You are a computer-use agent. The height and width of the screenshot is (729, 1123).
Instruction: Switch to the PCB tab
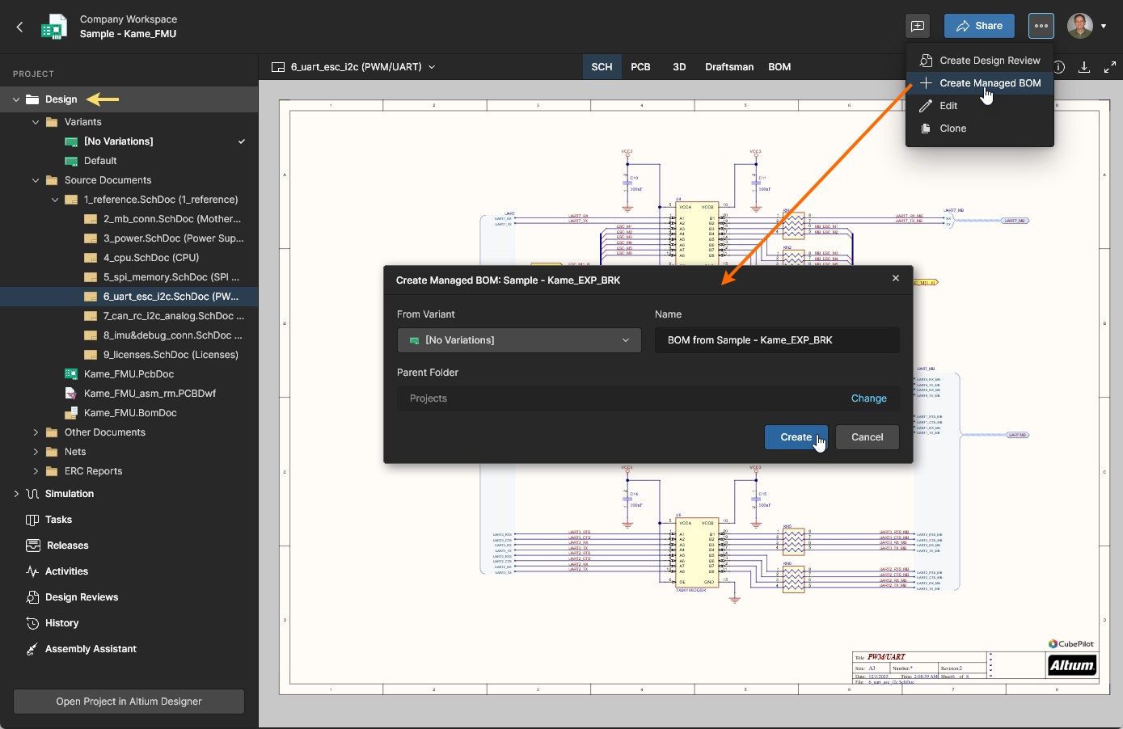(640, 67)
